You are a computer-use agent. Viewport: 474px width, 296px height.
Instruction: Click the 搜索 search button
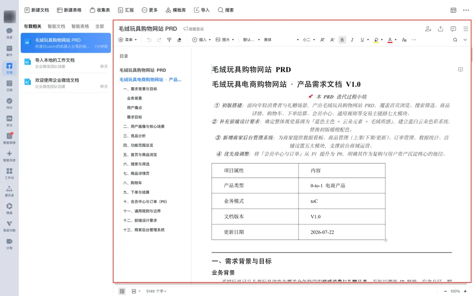226,10
